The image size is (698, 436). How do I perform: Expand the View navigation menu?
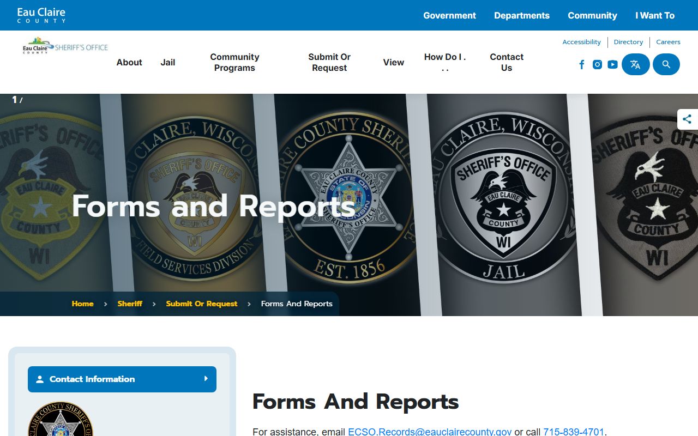[x=393, y=62]
